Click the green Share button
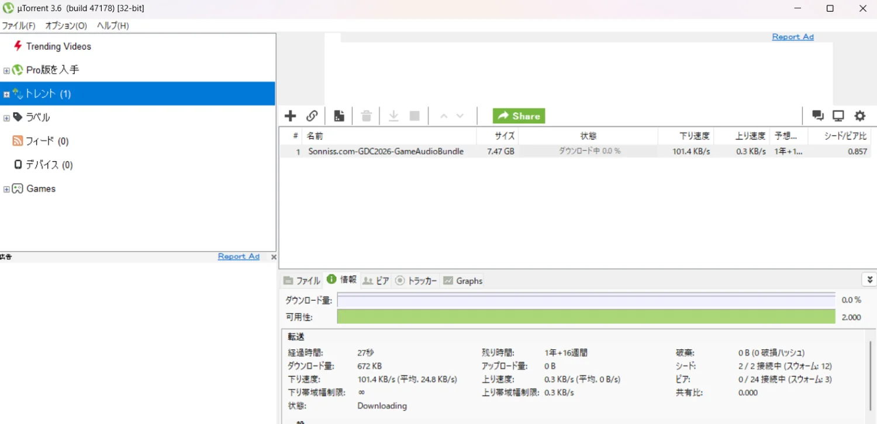 tap(519, 116)
